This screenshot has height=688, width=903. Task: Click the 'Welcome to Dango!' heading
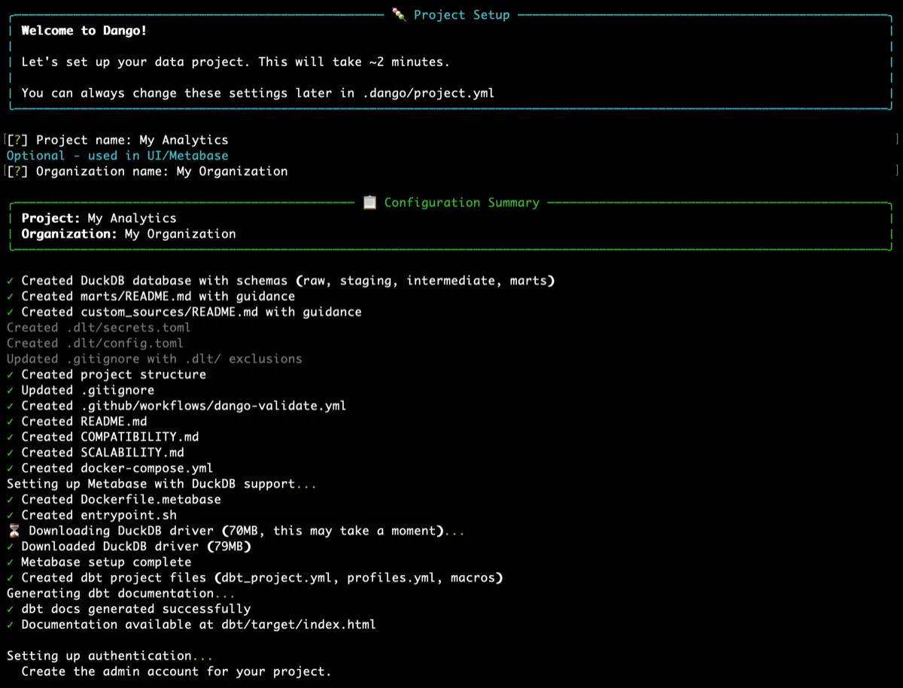(x=84, y=31)
